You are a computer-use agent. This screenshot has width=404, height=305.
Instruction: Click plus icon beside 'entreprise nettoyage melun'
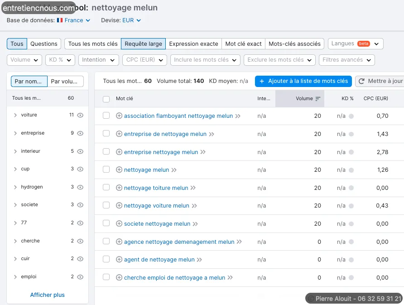click(119, 152)
